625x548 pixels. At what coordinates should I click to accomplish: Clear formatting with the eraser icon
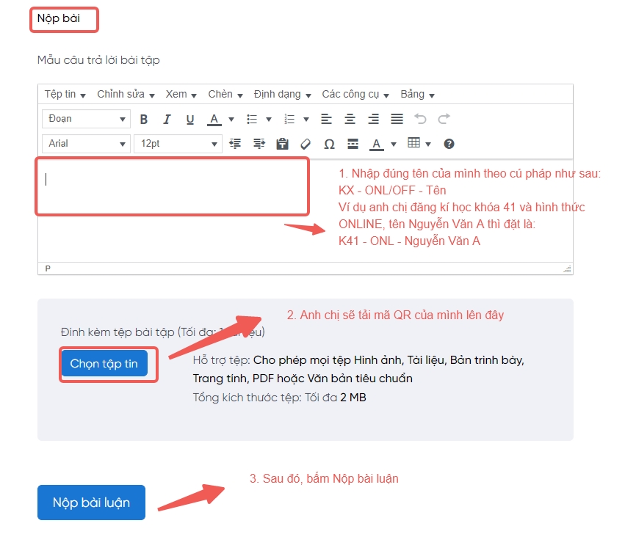(306, 144)
